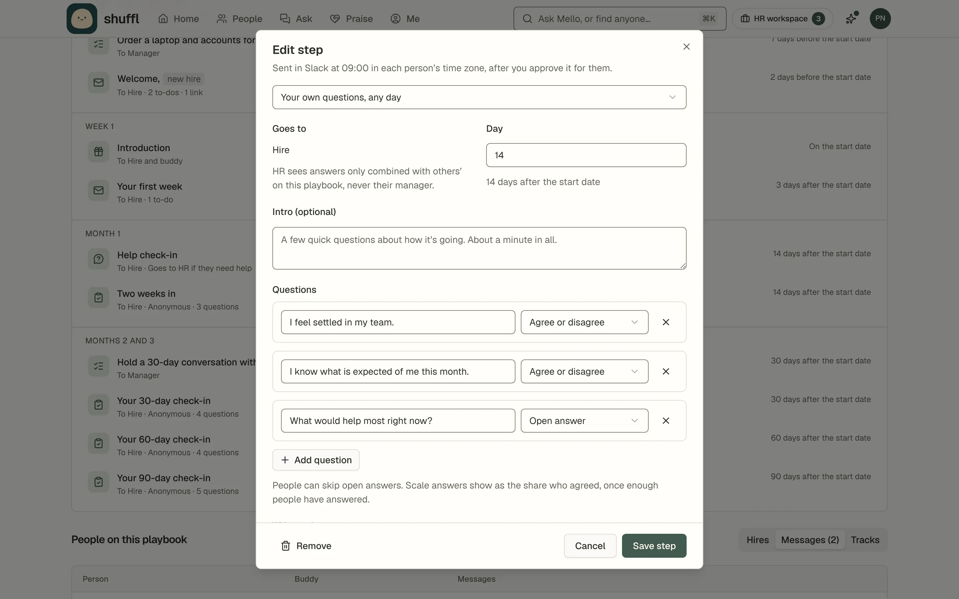
Task: Click the checklist icon beside 30-day conversation step
Action: point(98,366)
